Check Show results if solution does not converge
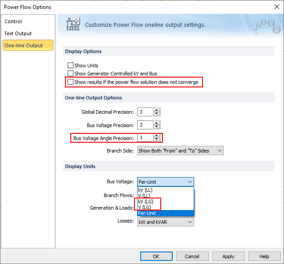Screen dimensions: 284x264 click(x=70, y=82)
